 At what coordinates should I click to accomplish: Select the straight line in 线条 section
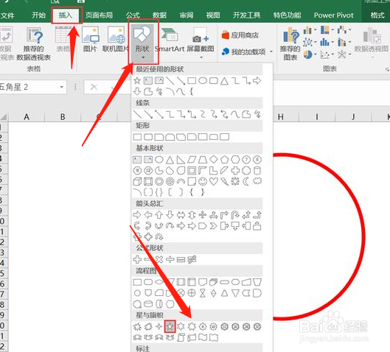pos(137,114)
